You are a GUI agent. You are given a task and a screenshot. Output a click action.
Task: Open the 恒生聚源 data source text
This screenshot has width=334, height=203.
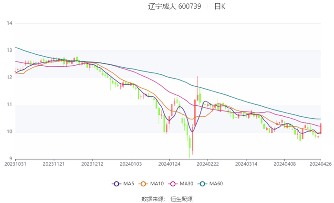click(182, 199)
